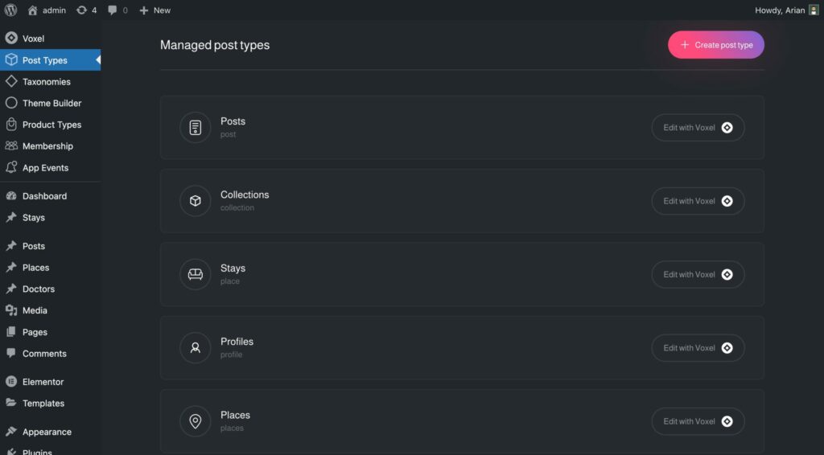Screen dimensions: 824x455
Task: Expand the New content dropdown in admin bar
Action: coord(154,10)
